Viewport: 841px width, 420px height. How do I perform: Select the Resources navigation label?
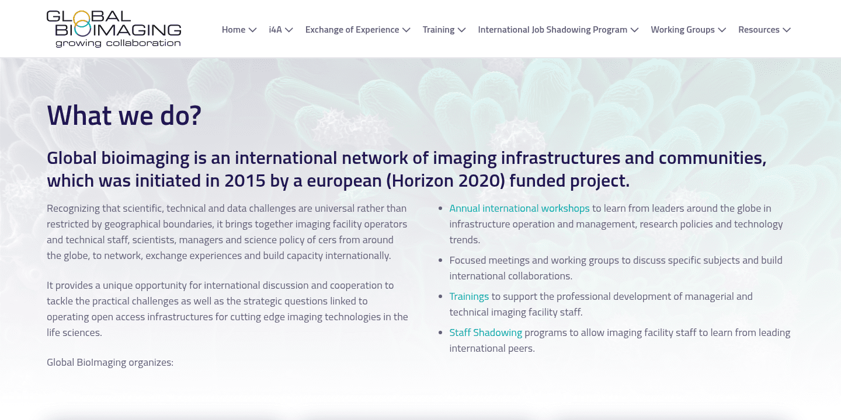[759, 29]
